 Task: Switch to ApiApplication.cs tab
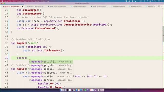tap(136, 6)
